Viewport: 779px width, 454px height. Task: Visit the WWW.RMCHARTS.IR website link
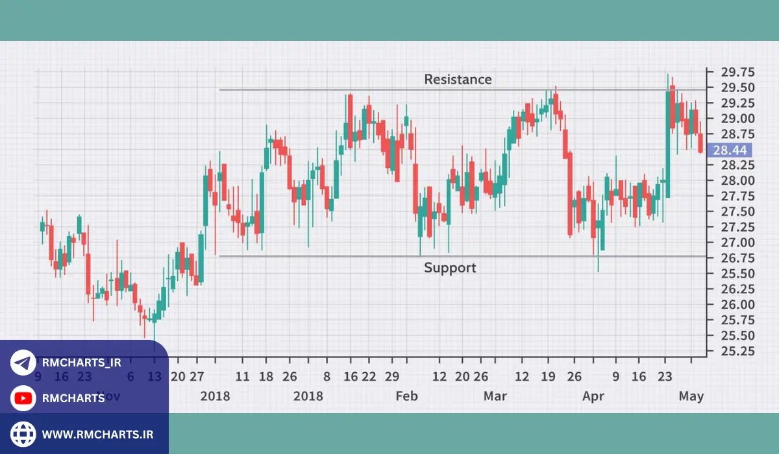coord(98,435)
